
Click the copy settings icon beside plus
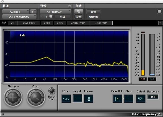pos(51,17)
